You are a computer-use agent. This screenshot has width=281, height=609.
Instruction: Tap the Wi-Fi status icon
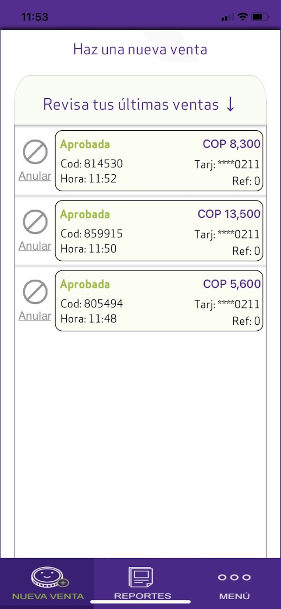tap(242, 17)
